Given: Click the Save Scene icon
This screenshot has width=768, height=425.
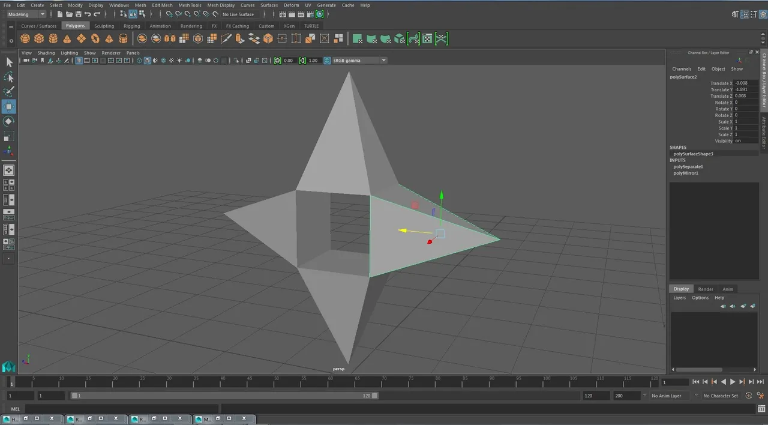Looking at the screenshot, I should point(78,14).
